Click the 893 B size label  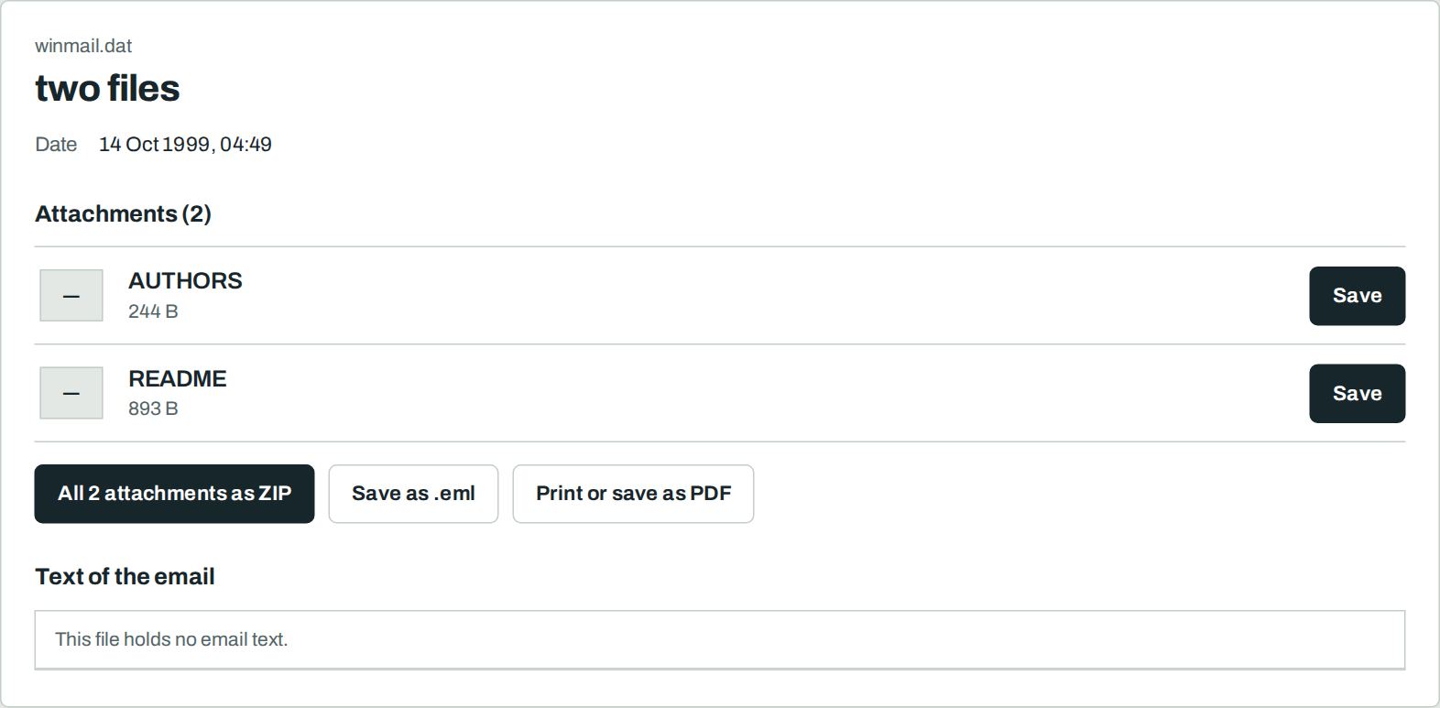[153, 408]
